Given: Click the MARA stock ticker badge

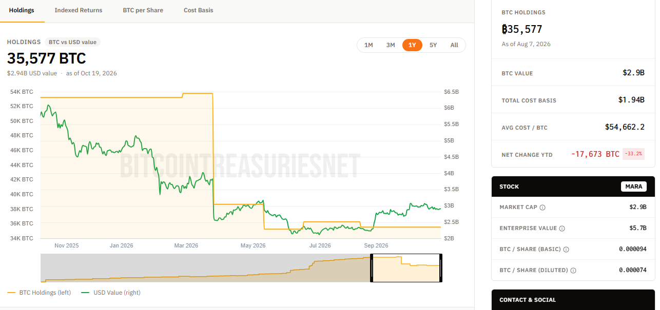Looking at the screenshot, I should [x=634, y=187].
